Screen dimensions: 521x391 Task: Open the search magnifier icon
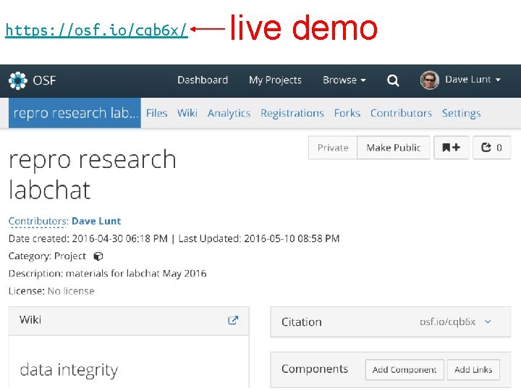tap(393, 80)
